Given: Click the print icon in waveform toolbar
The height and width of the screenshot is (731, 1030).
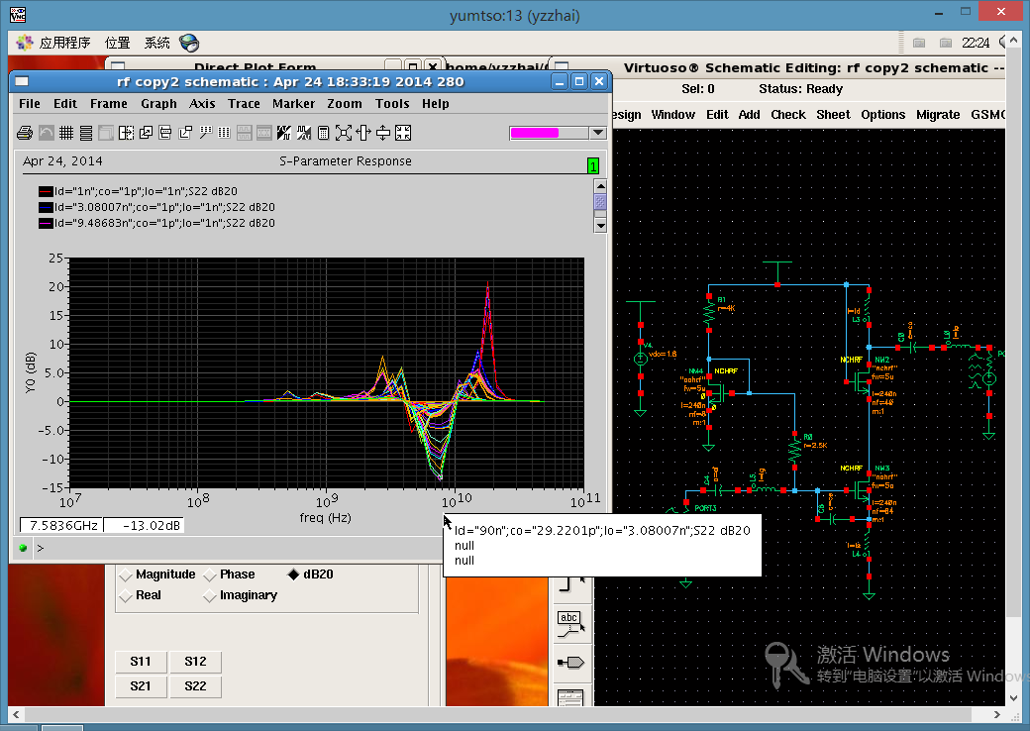Looking at the screenshot, I should click(27, 133).
